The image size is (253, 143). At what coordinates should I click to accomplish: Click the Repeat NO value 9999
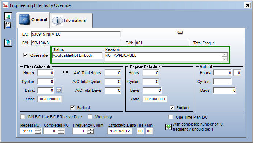[x=27, y=131]
